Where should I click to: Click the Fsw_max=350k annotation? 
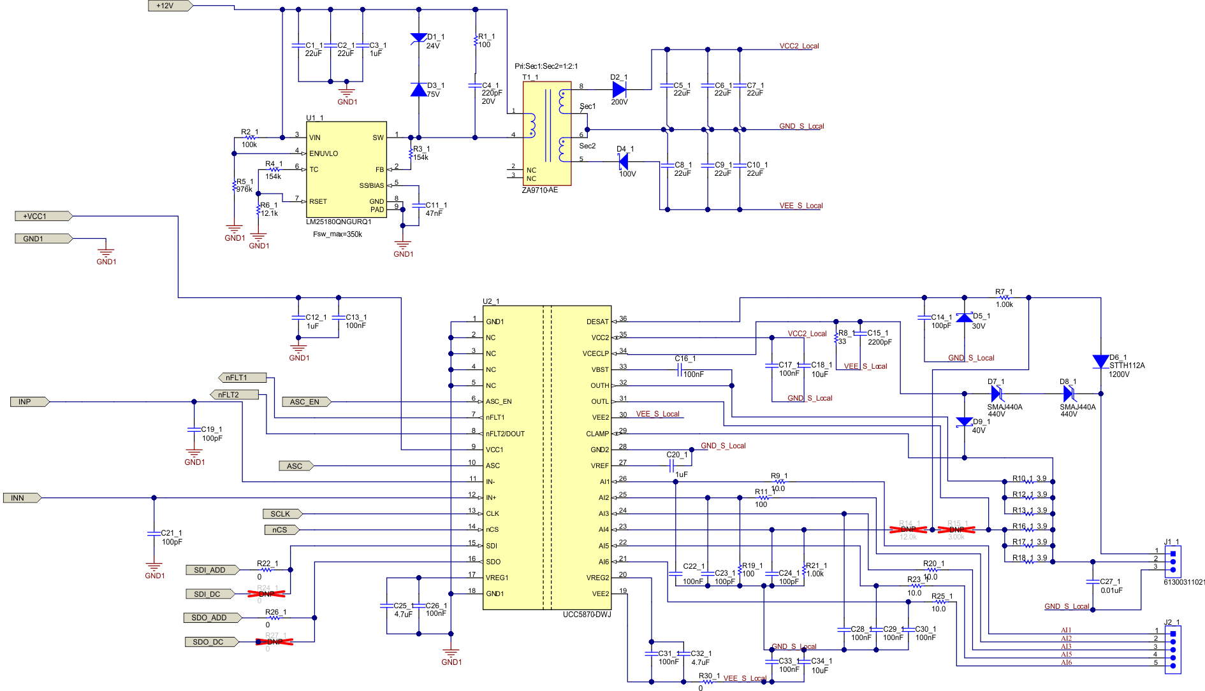[x=337, y=234]
